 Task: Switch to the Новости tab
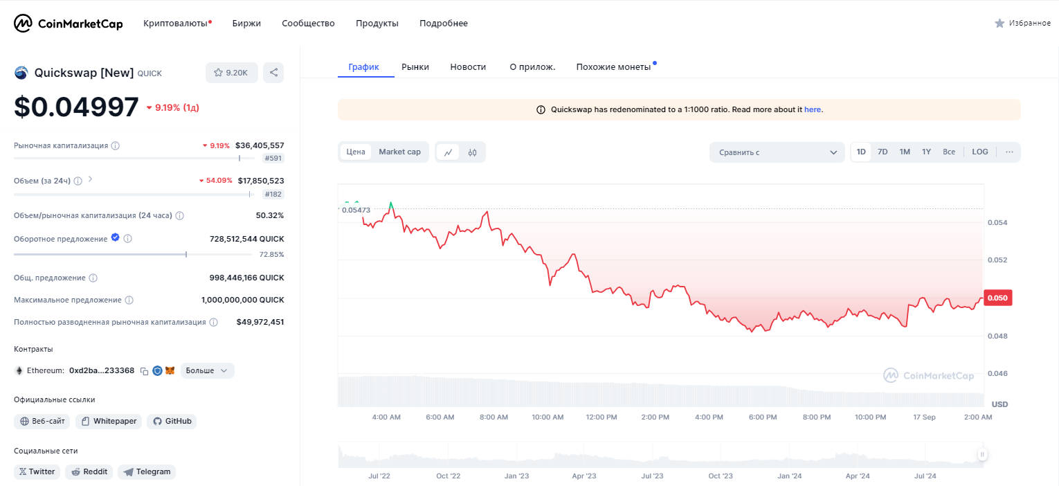point(468,67)
